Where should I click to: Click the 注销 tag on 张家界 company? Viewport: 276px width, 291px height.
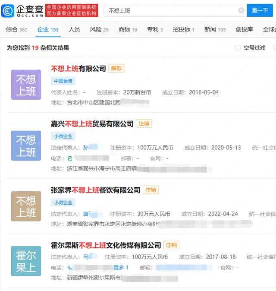tap(151, 190)
